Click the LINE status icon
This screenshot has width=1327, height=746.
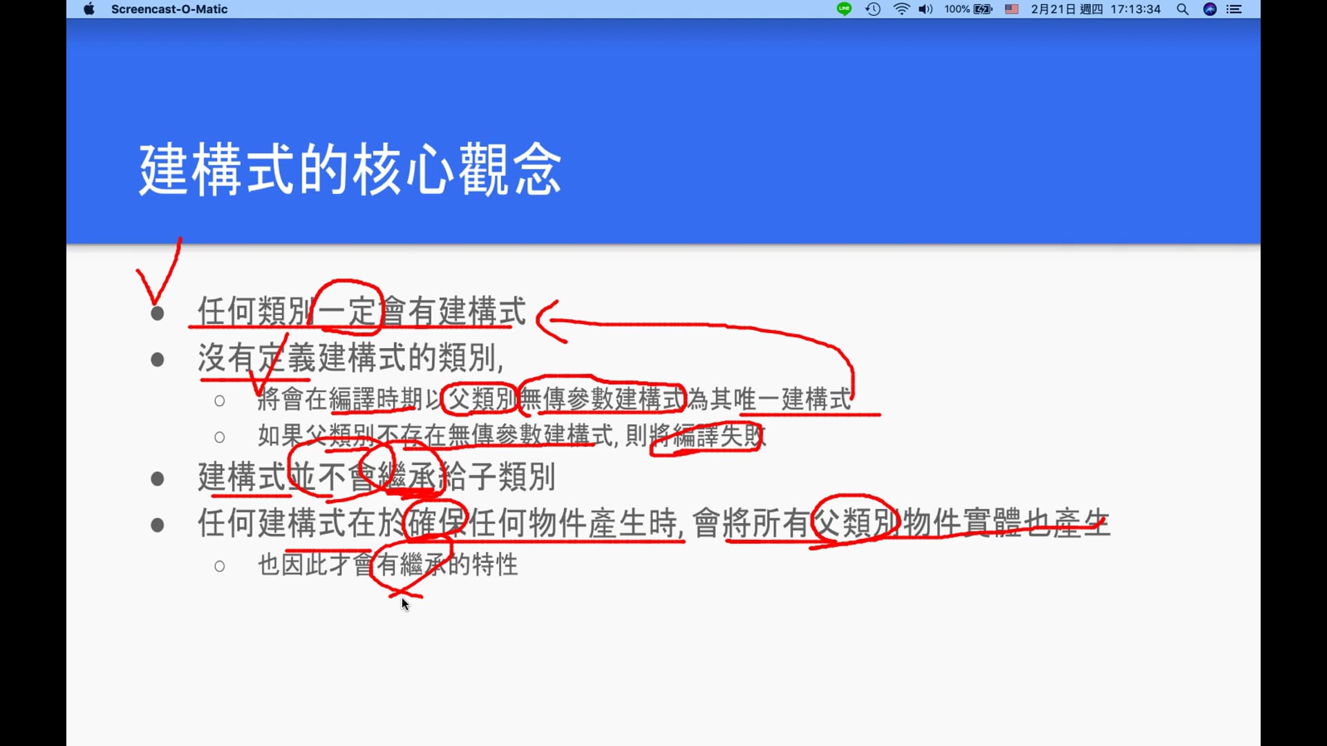844,9
